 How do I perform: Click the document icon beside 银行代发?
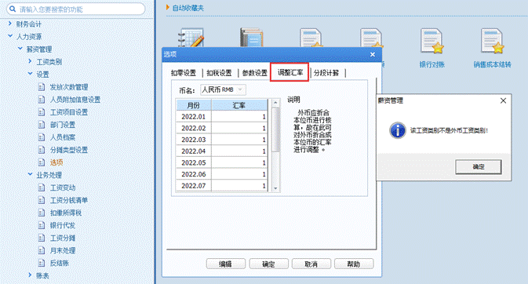pyautogui.click(x=41, y=225)
